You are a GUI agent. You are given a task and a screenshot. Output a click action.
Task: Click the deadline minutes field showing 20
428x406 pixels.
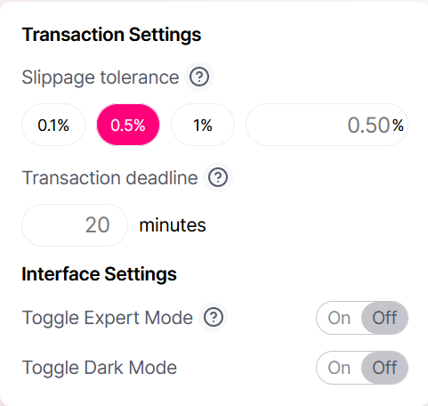(x=75, y=225)
